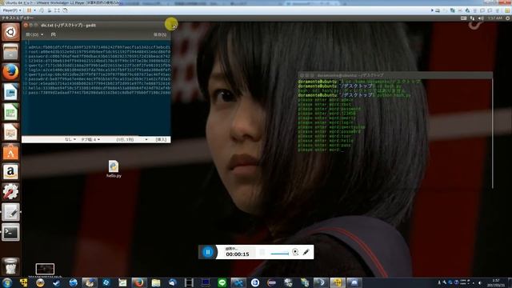Screen dimensions: 512x288
Task: Open the Terminal launcher icon
Action: [x=10, y=232]
